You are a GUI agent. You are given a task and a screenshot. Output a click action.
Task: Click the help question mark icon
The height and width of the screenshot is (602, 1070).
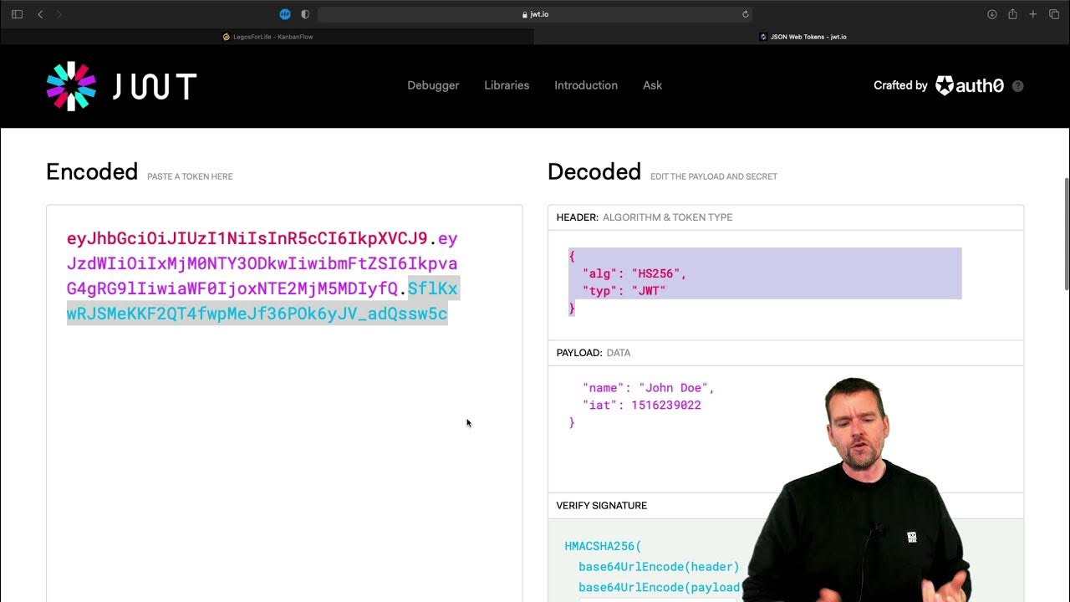(1017, 86)
